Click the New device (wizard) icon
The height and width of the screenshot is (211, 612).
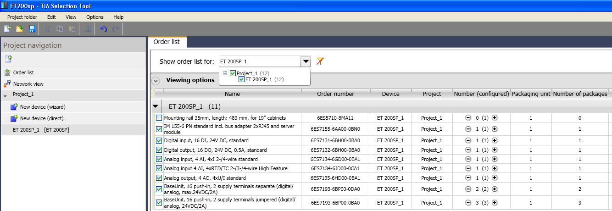(14, 107)
